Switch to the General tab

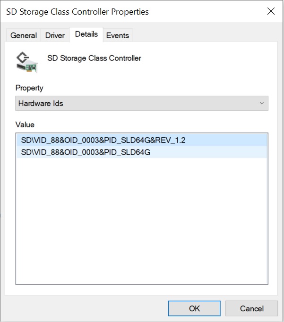coord(24,35)
